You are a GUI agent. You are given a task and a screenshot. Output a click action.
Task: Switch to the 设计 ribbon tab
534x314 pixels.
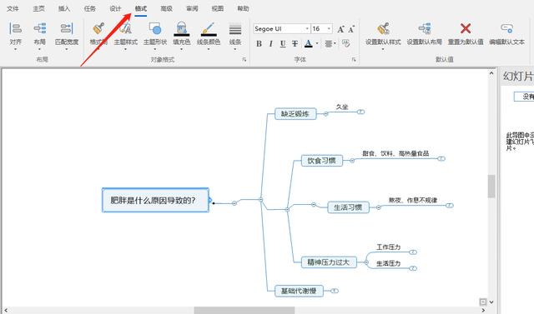coord(115,8)
